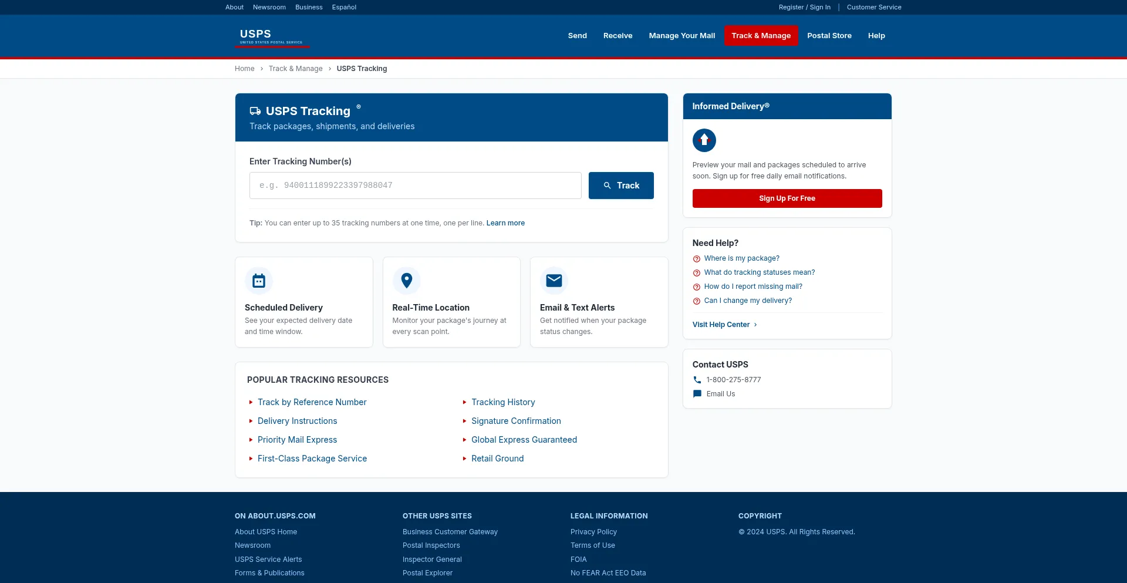Open the Learn more link
1127x583 pixels.
tap(505, 223)
